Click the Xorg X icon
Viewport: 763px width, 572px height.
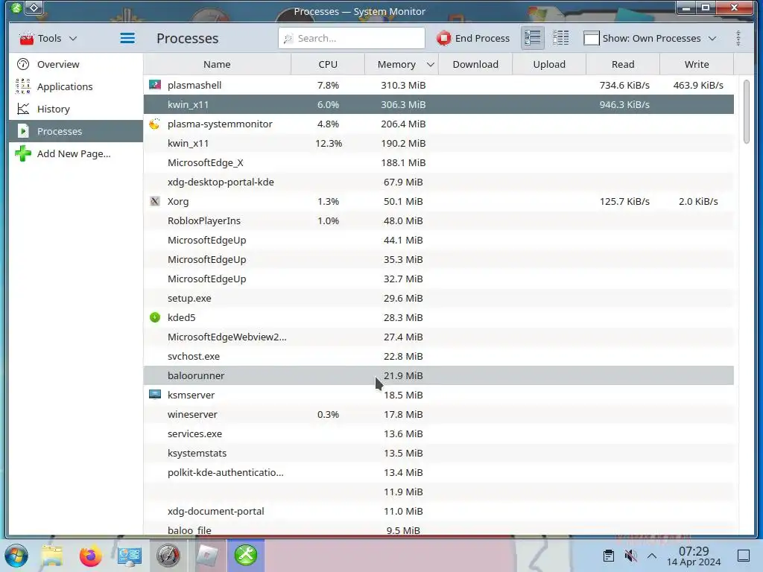point(155,201)
